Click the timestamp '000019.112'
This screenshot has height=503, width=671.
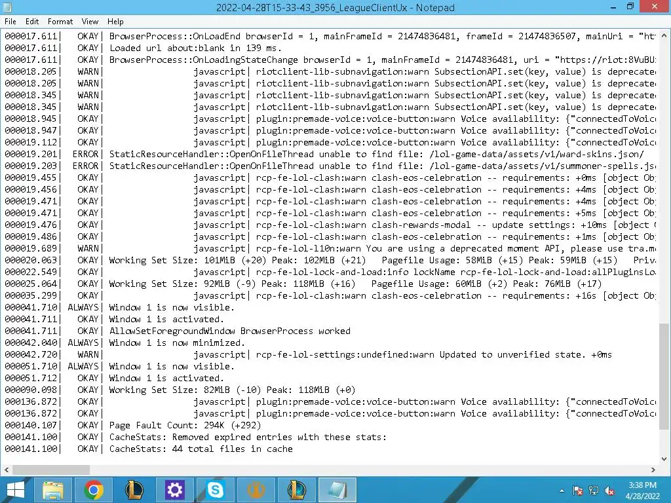30,142
